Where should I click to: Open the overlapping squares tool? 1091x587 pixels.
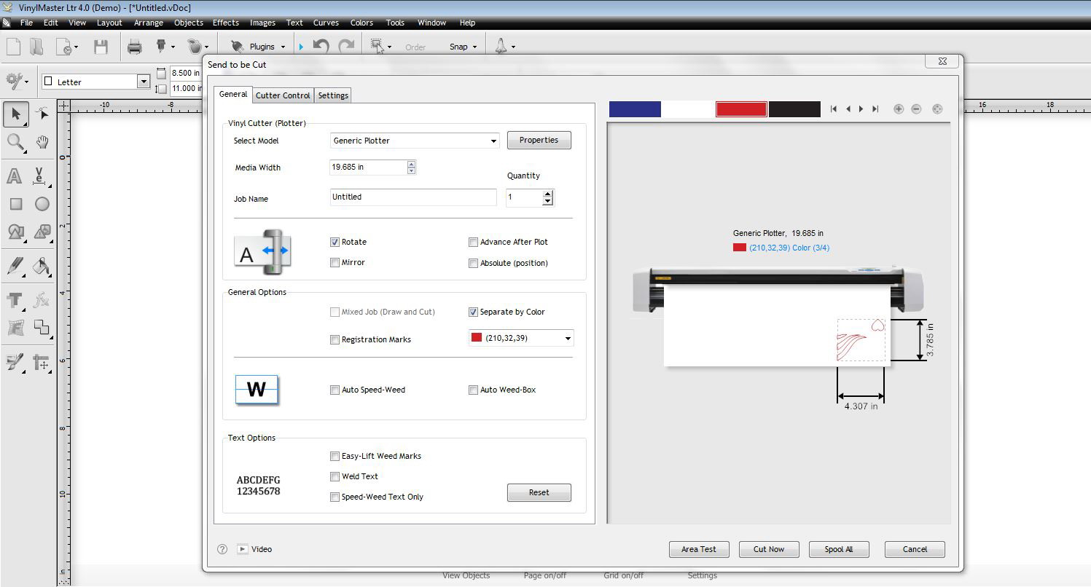42,328
